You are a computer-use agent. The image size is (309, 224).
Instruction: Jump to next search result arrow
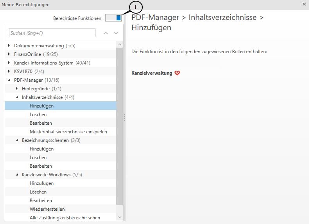[116, 33]
